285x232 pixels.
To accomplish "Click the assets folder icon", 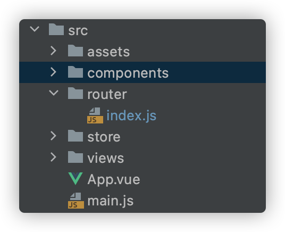I will coord(76,51).
